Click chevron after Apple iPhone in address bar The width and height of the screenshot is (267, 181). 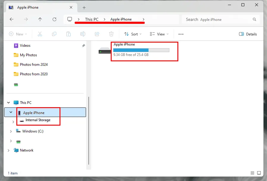point(143,19)
